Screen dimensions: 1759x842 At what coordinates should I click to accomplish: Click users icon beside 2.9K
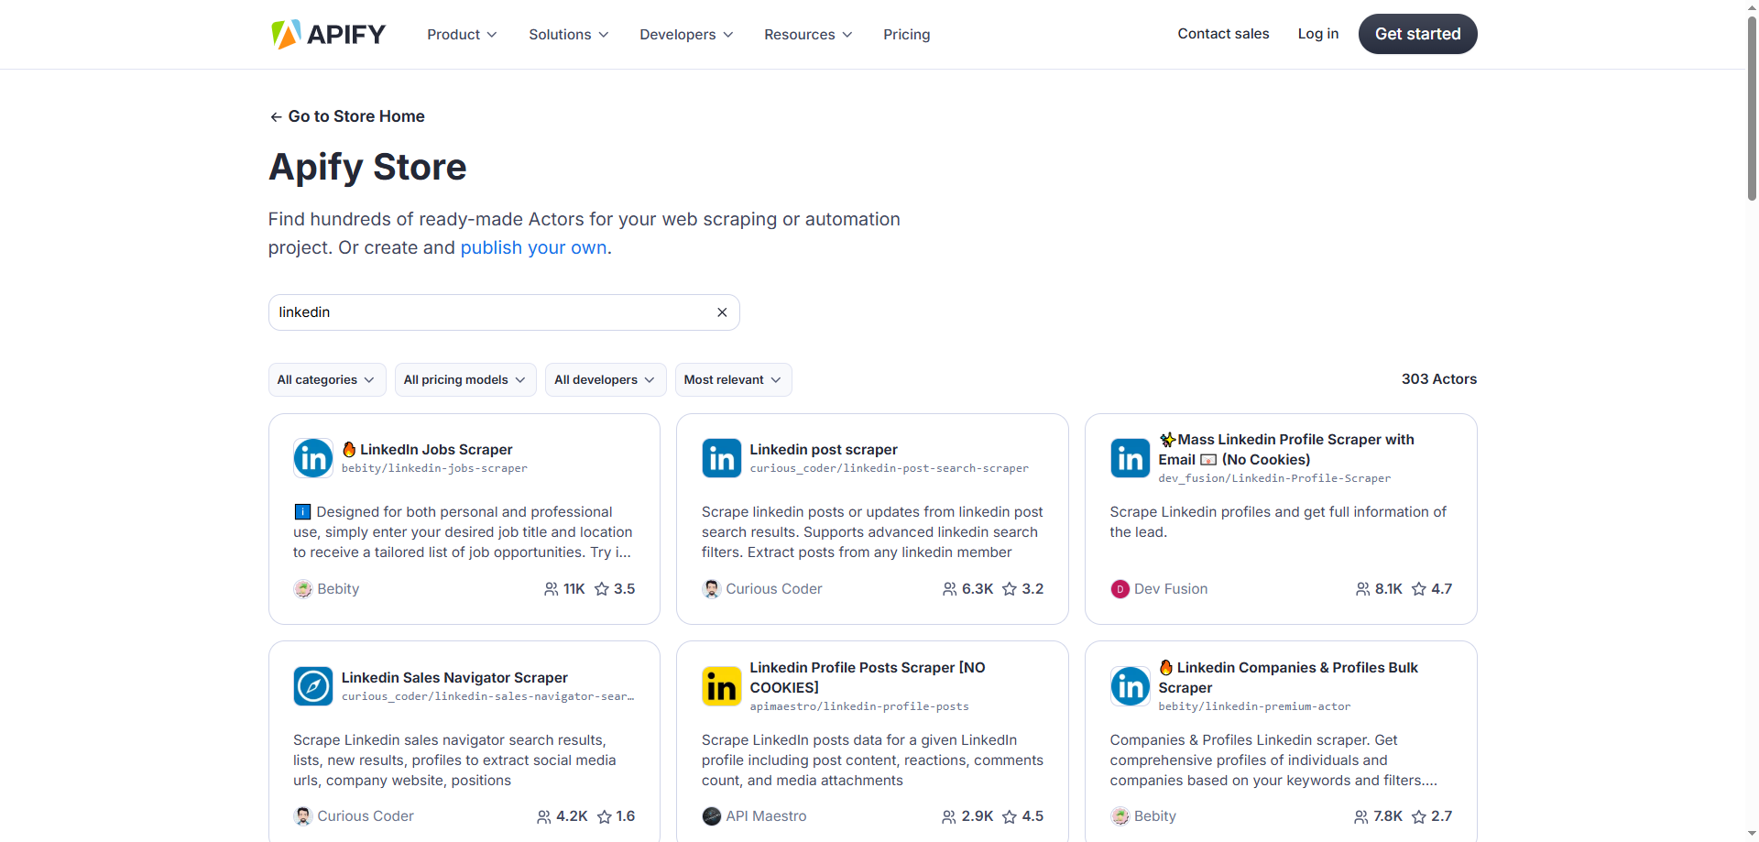[x=949, y=816]
